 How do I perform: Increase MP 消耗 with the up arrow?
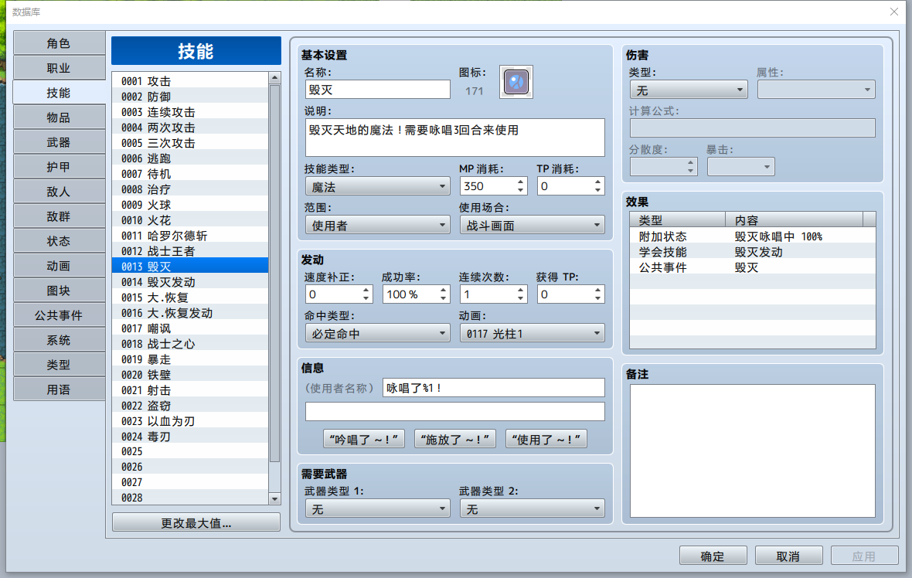(x=521, y=182)
